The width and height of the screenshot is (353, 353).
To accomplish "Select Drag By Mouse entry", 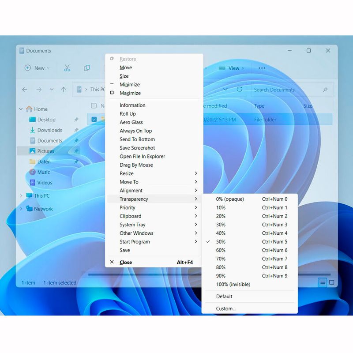I will click(x=154, y=165).
